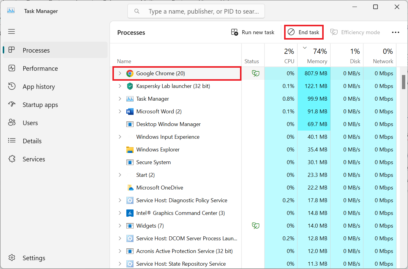
Task: Click End task to kill selected process
Action: pos(304,32)
